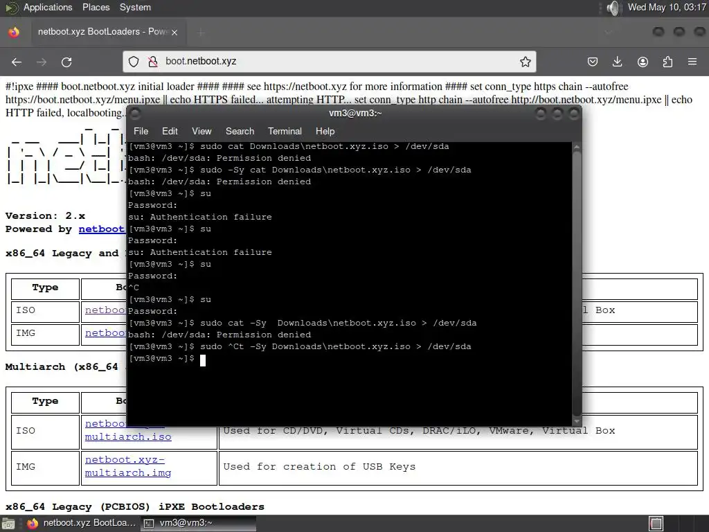
Task: Maximize the terminal window
Action: [x=557, y=114]
